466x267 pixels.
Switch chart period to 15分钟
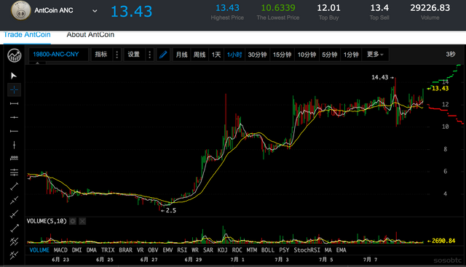click(x=282, y=55)
